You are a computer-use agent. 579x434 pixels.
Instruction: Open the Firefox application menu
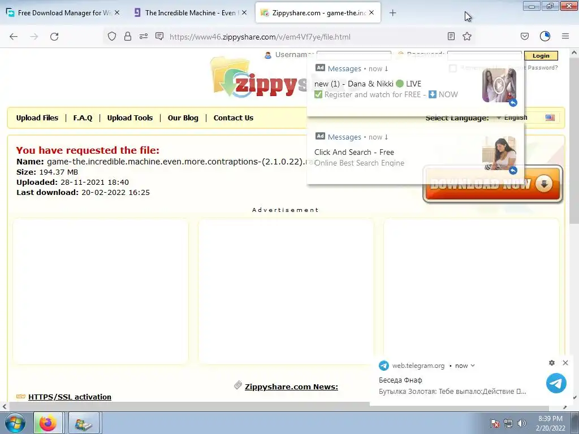click(x=565, y=36)
